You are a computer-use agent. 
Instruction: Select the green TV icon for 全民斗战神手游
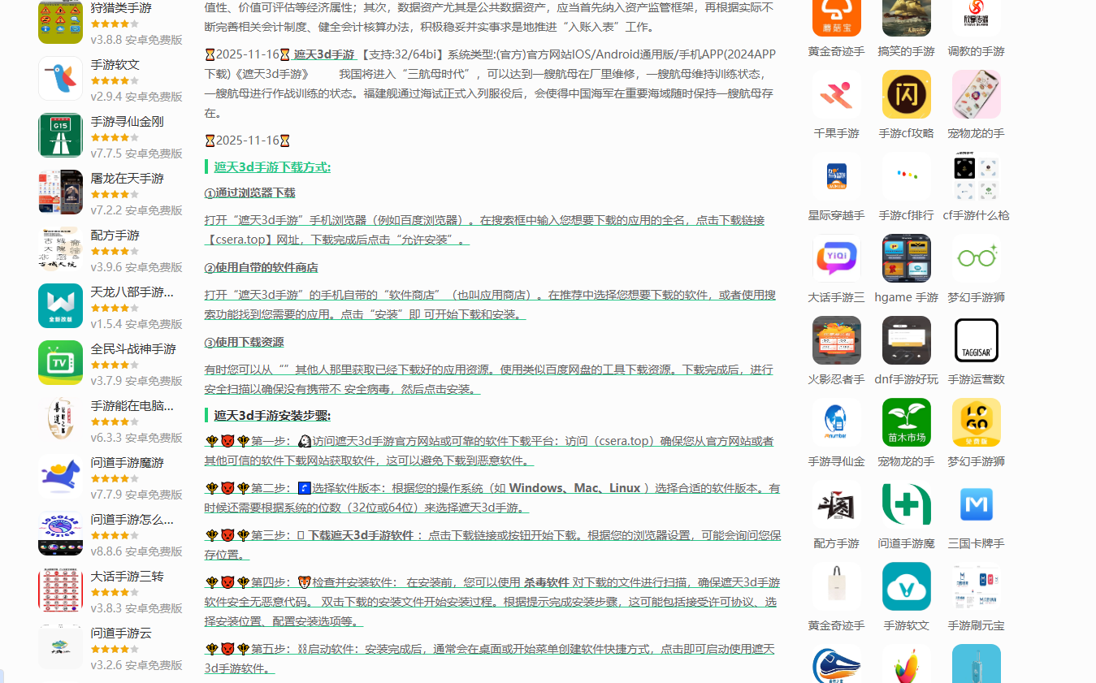point(60,362)
